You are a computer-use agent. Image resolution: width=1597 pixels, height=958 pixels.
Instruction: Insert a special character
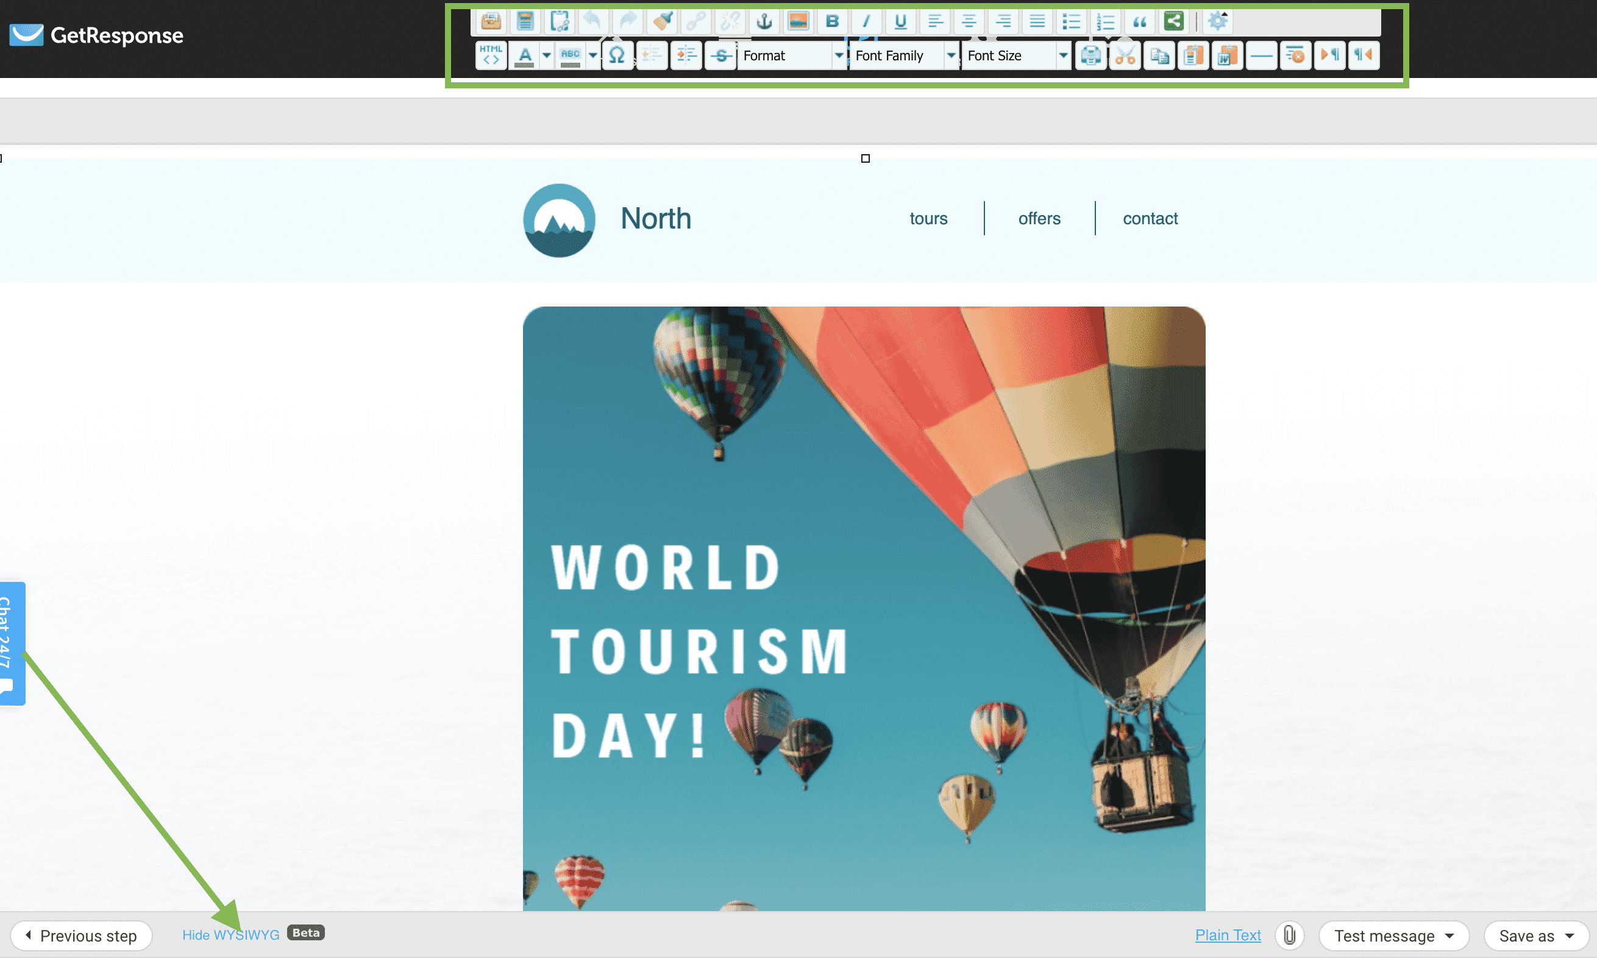(x=616, y=55)
